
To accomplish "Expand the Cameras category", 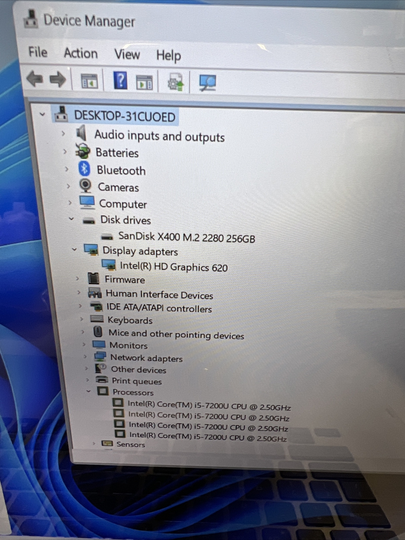I will pyautogui.click(x=68, y=186).
